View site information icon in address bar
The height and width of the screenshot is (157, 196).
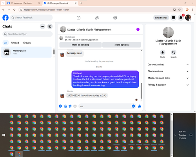[21, 10]
